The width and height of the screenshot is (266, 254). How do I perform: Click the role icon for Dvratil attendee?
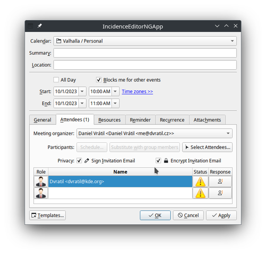click(x=41, y=182)
